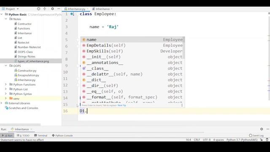Open the Run tool window button
The height and width of the screenshot is (152, 270).
click(x=7, y=136)
